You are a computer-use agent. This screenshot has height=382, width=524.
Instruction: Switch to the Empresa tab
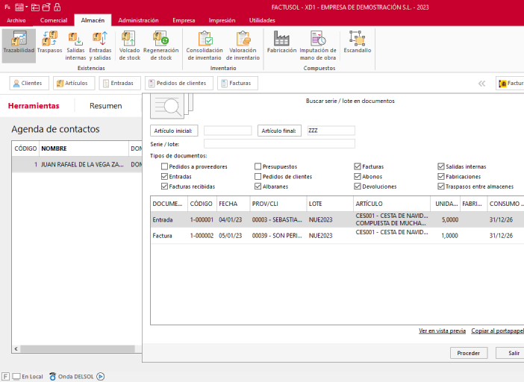point(184,20)
